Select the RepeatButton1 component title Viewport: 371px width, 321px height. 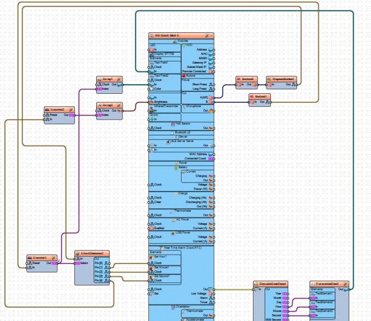283,79
